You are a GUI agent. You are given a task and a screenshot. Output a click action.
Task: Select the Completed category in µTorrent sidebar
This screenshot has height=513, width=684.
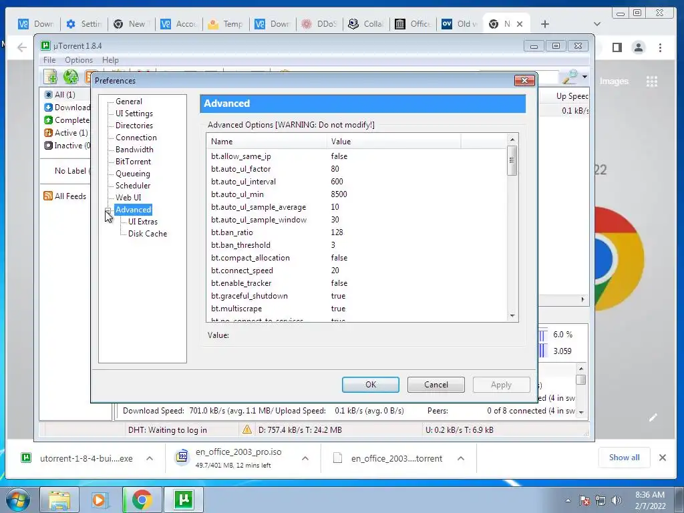coord(67,120)
